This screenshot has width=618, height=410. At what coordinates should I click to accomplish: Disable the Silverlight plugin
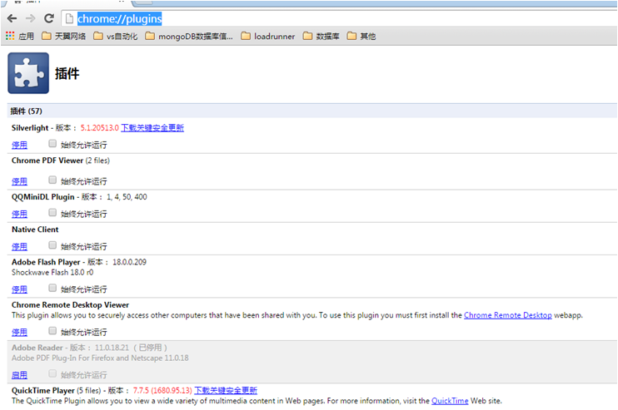[19, 145]
